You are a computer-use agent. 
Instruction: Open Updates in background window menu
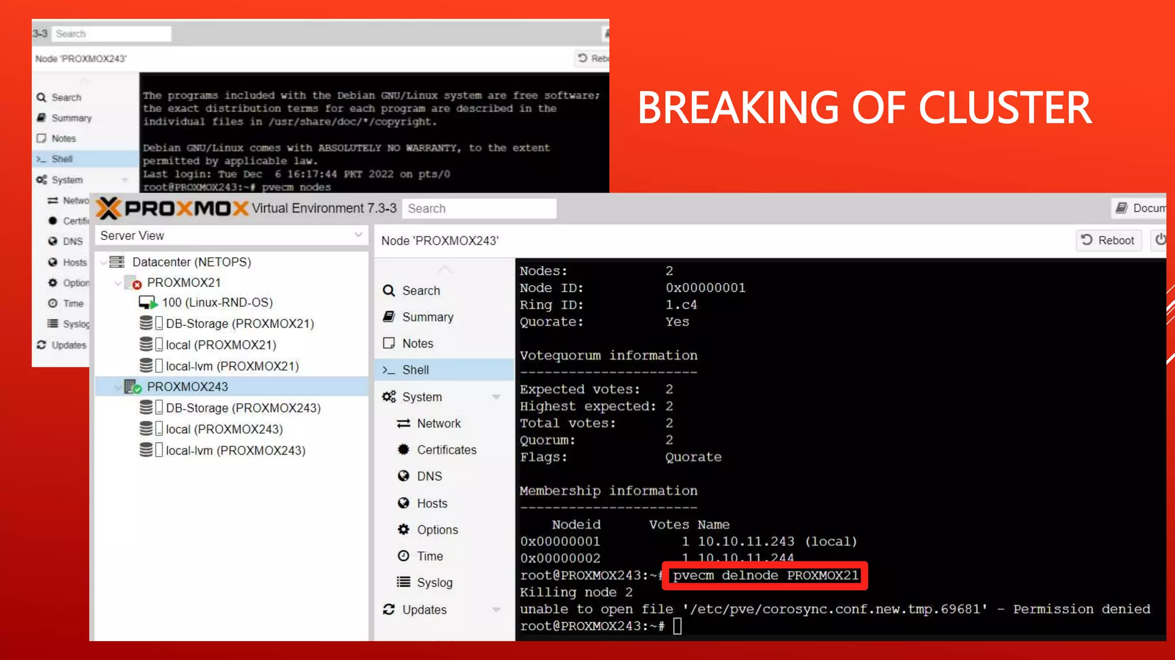tap(62, 345)
